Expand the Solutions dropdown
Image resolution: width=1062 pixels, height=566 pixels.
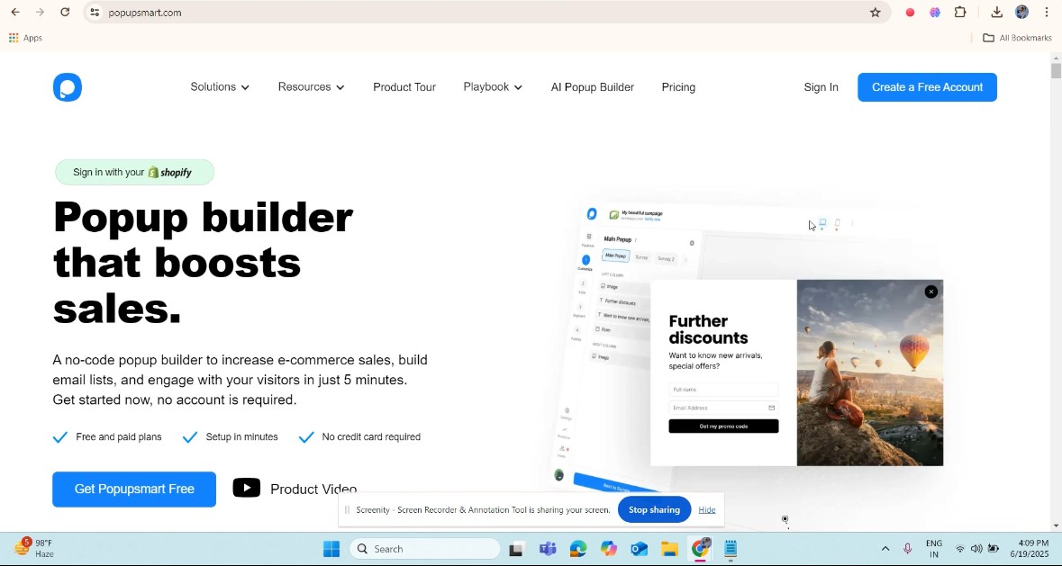point(220,87)
